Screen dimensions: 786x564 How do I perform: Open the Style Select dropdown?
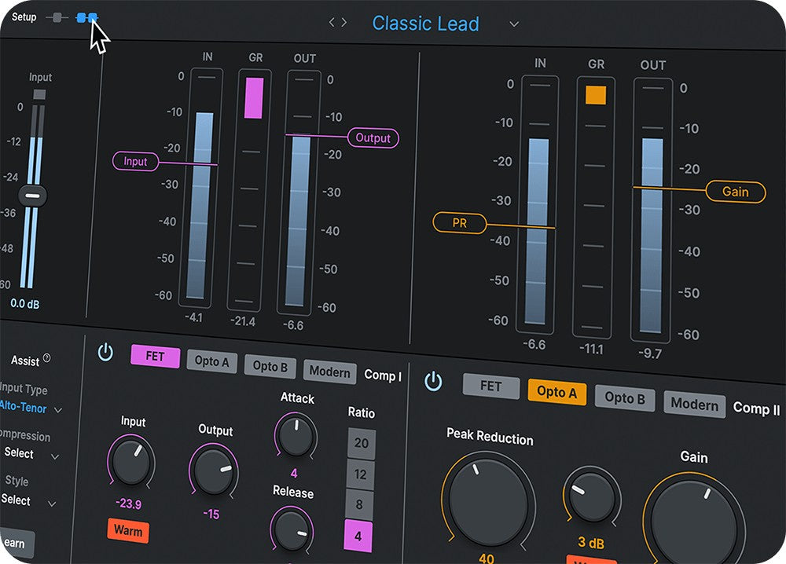click(28, 501)
